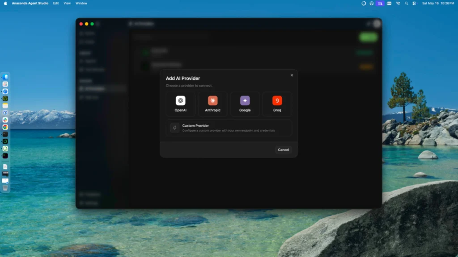This screenshot has height=257, width=458.
Task: Select the Custom Provider option
Action: 229,128
